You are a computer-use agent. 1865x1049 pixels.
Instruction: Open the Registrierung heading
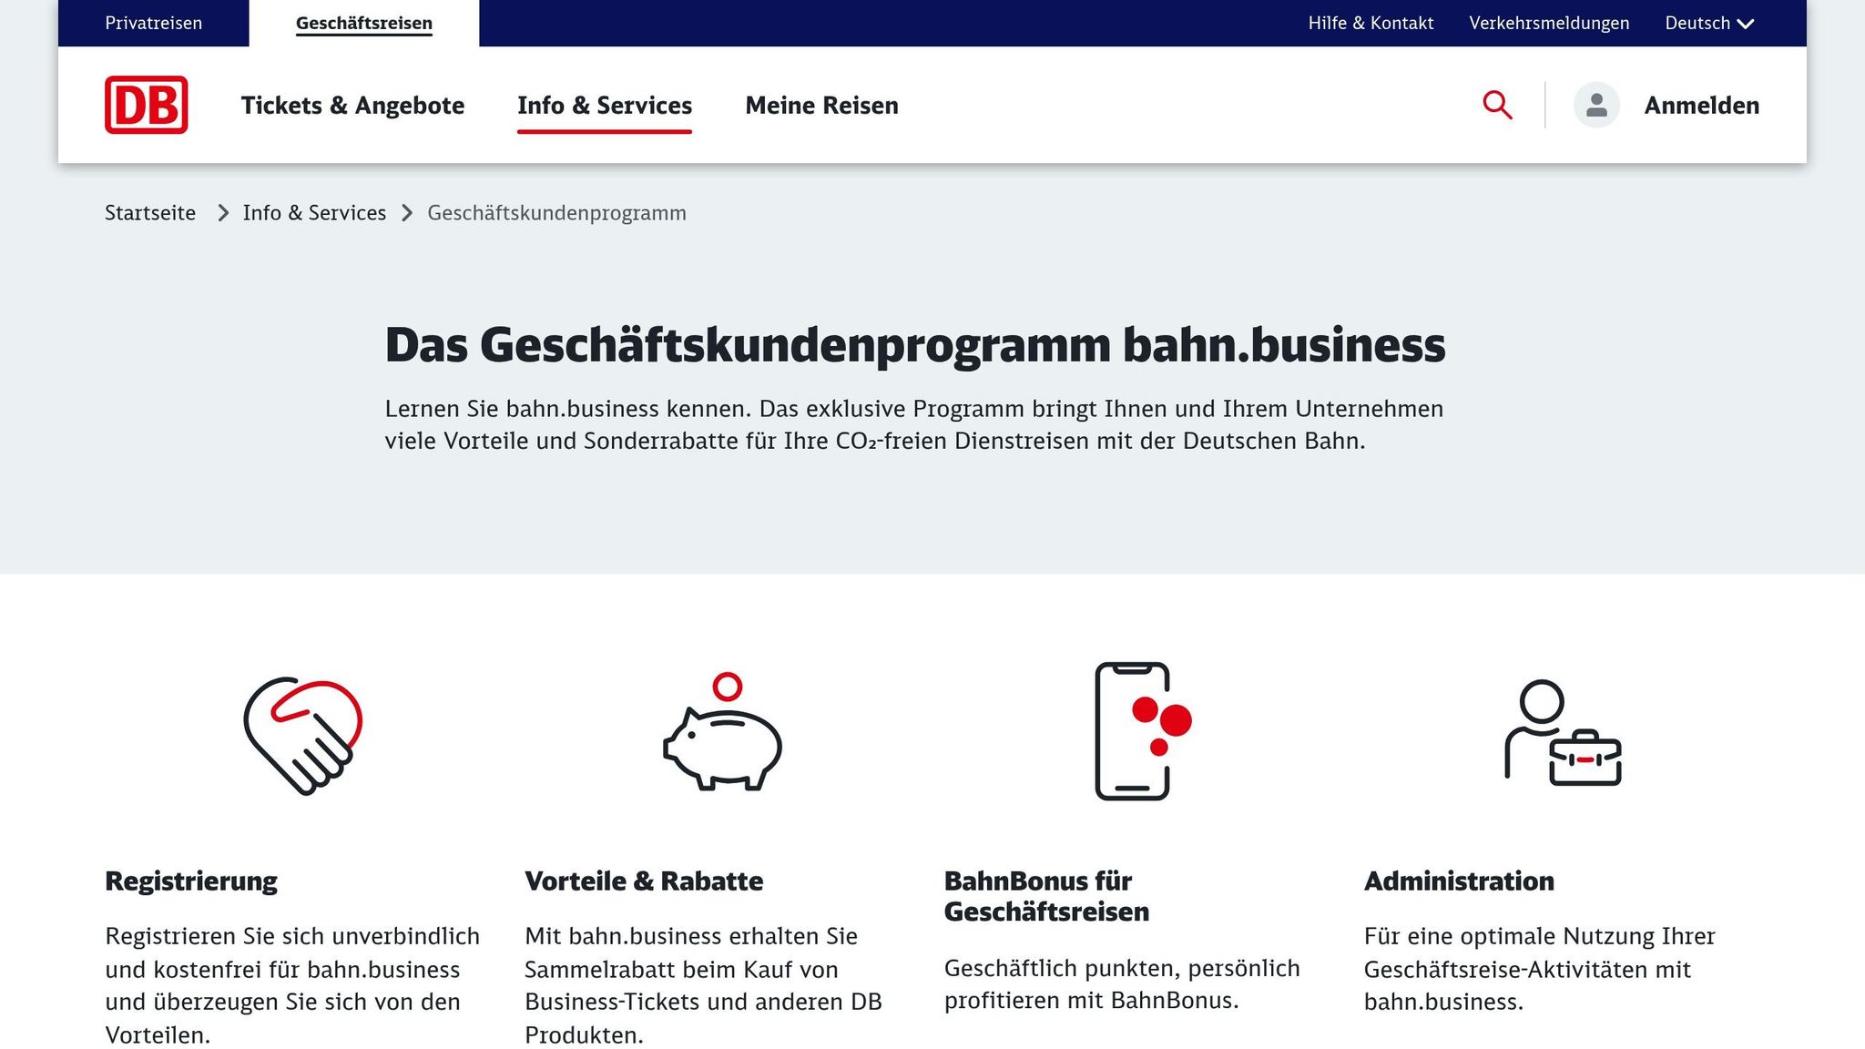191,881
